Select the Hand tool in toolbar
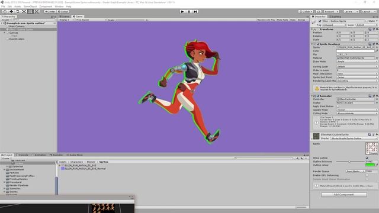Image resolution: width=379 pixels, height=213 pixels. pos(5,12)
